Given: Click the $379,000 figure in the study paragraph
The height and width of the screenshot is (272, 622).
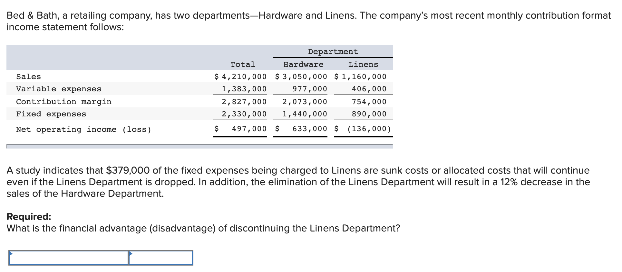Looking at the screenshot, I should click(128, 170).
